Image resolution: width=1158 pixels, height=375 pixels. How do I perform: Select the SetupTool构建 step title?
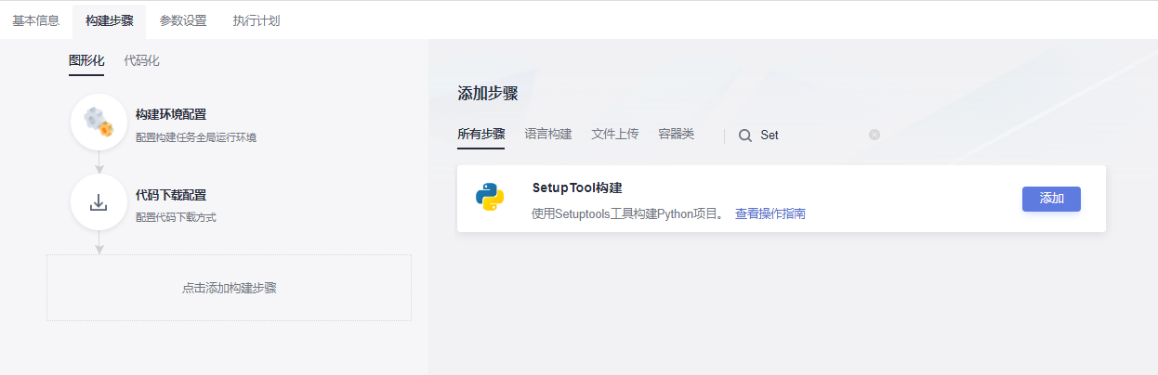click(x=577, y=187)
